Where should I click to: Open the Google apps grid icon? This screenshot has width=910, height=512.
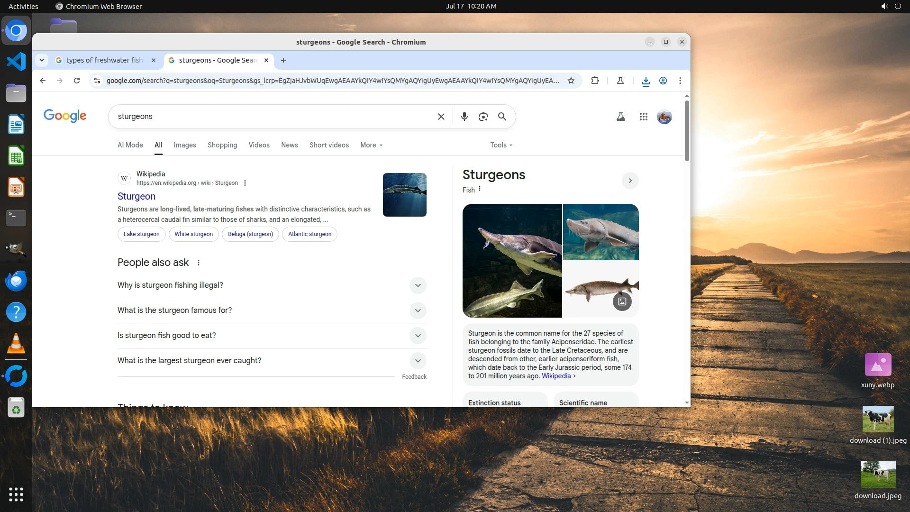(643, 117)
